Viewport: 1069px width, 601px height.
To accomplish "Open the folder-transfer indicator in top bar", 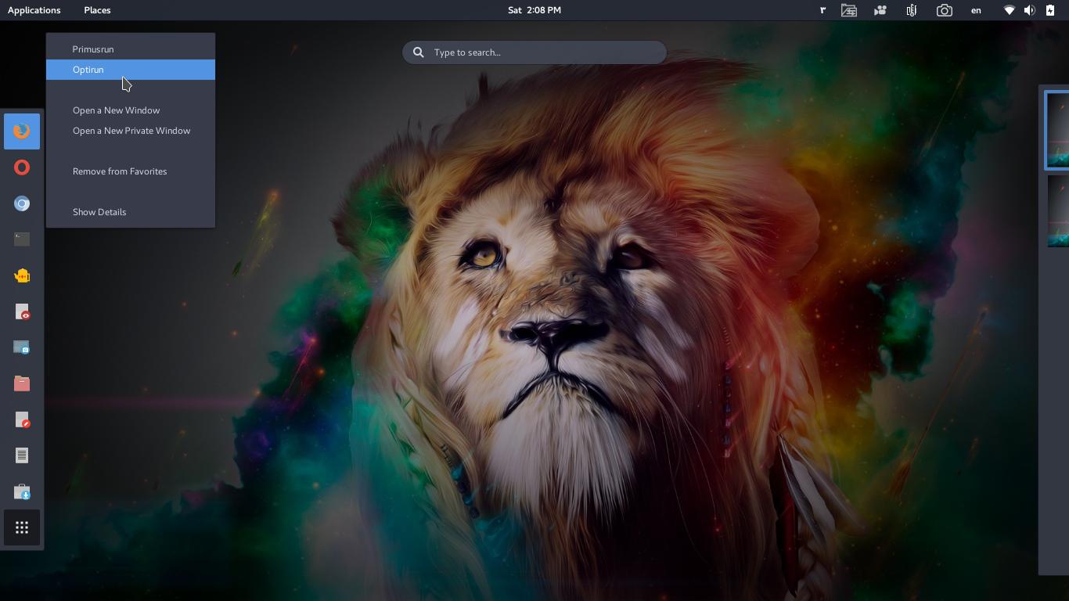I will coord(849,10).
